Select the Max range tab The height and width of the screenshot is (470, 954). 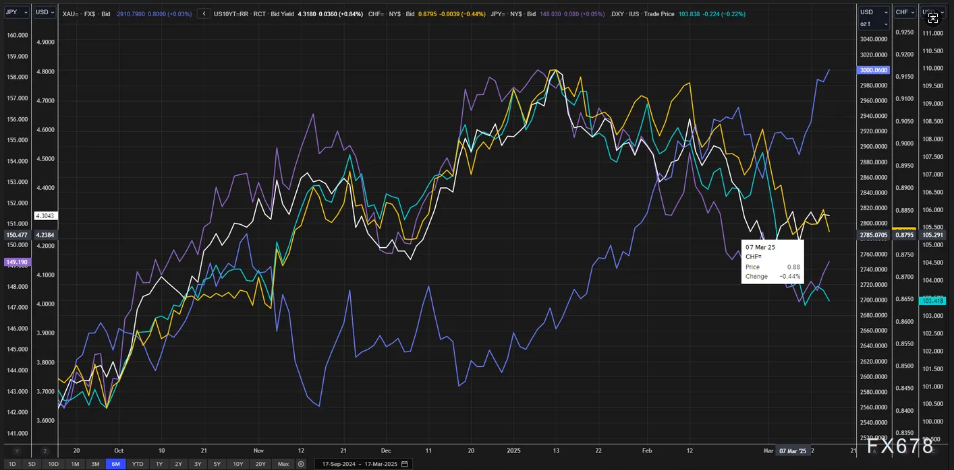point(283,464)
